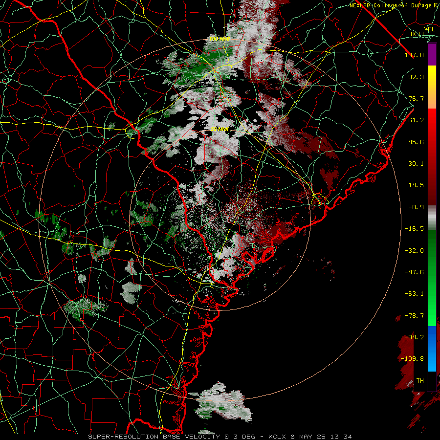Image resolution: width=440 pixels, height=440 pixels.
Task: Select the 92.3 scale value
Action: pos(416,77)
